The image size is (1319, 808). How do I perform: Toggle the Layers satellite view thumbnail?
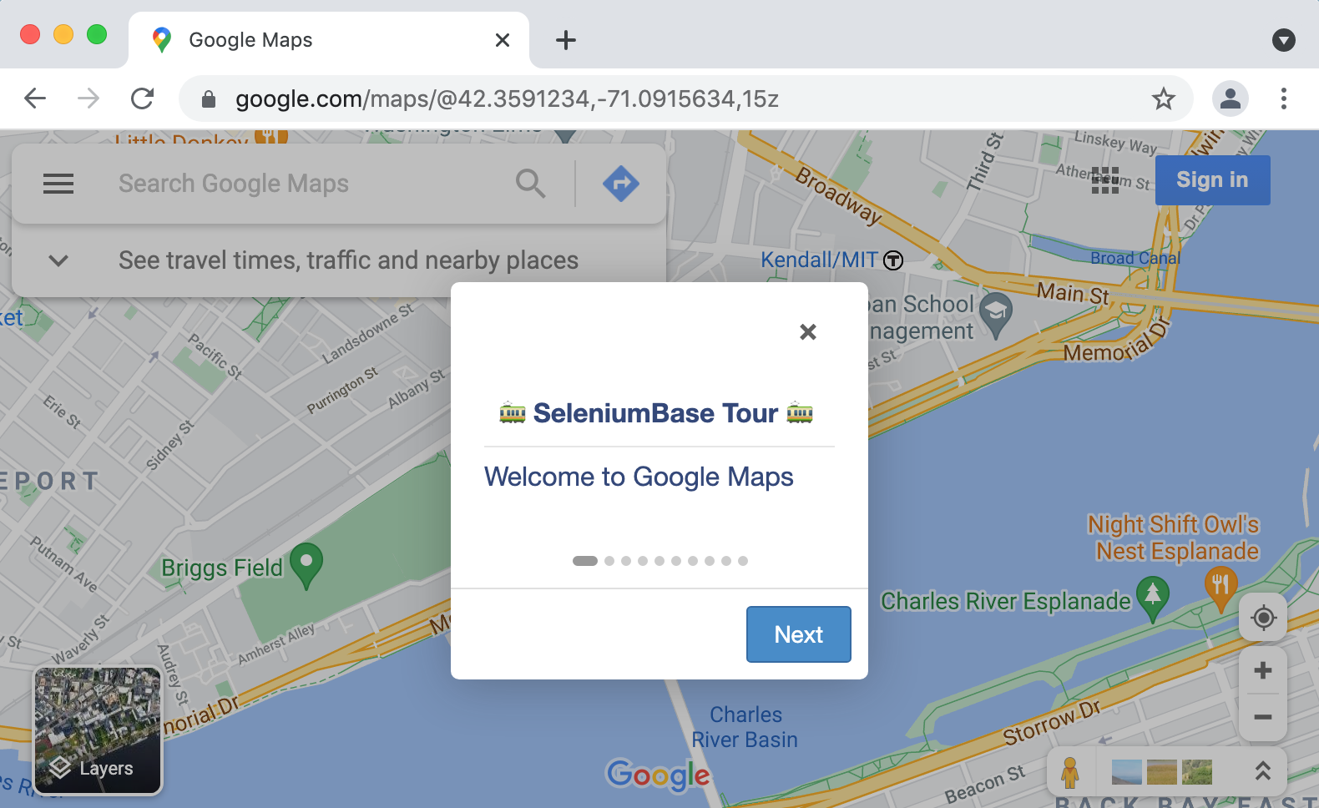coord(98,730)
